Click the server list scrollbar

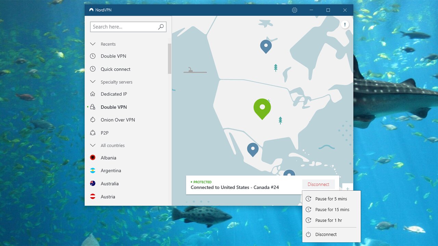point(169,58)
